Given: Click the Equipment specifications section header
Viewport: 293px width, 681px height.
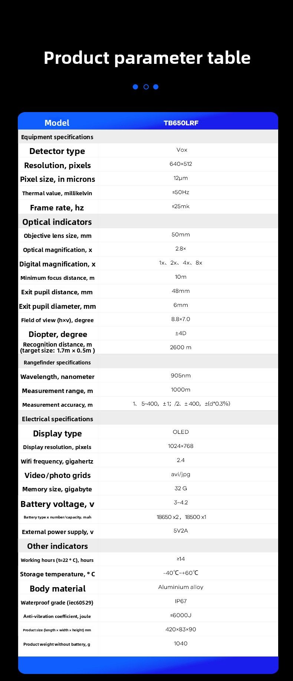Looking at the screenshot, I should coord(57,137).
